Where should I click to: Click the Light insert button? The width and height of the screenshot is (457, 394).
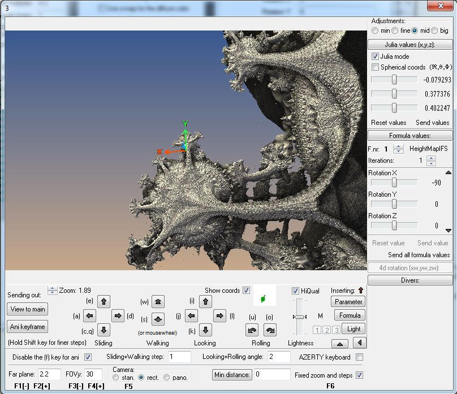tap(353, 329)
